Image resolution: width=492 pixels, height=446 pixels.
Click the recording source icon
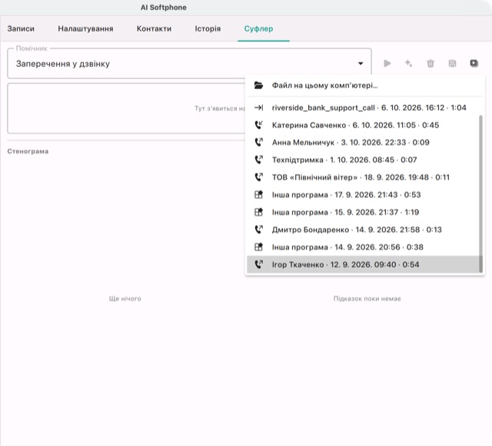pos(474,63)
